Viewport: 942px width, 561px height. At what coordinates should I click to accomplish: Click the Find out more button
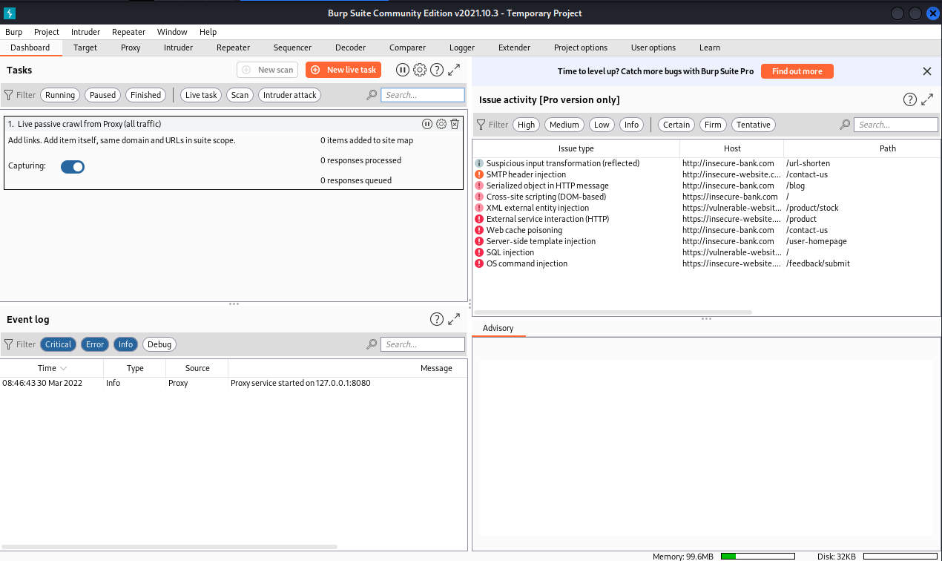click(x=797, y=71)
